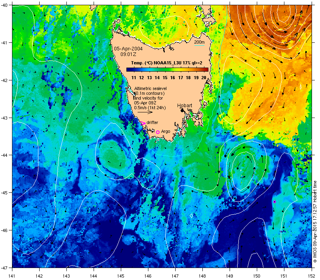The height and width of the screenshot is (280, 320).
Task: Click the IMOS copyright timestamp text
Action: pyautogui.click(x=315, y=222)
